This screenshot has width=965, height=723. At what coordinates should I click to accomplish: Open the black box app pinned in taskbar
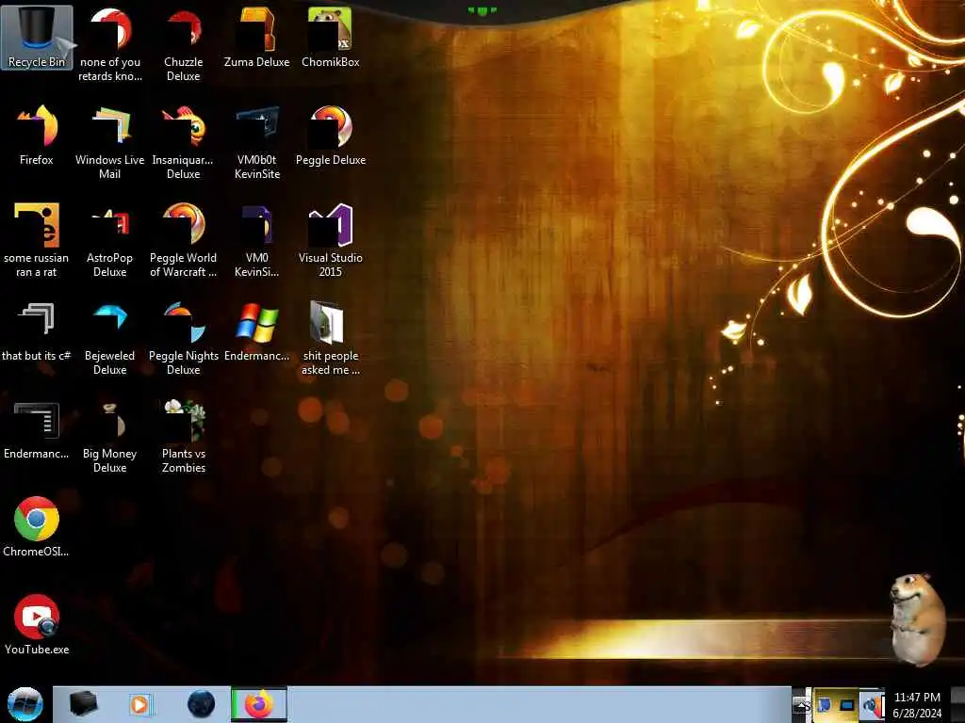[x=83, y=704]
